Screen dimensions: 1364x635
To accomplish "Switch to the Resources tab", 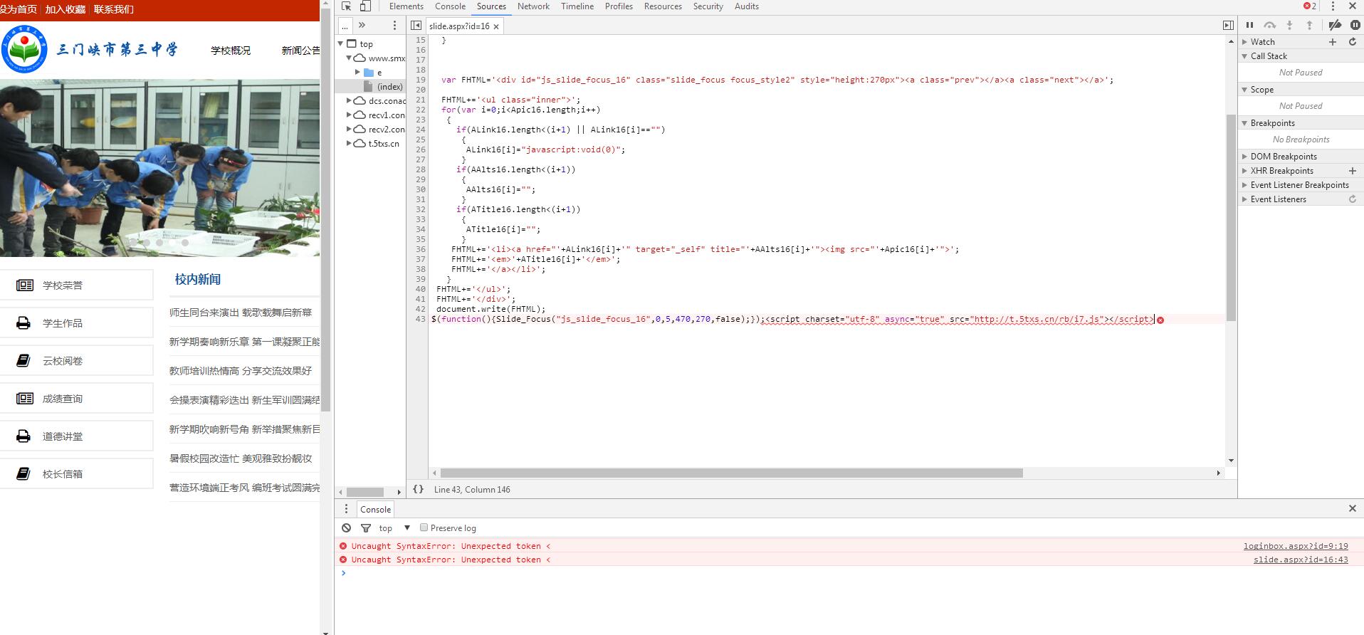I will (663, 6).
